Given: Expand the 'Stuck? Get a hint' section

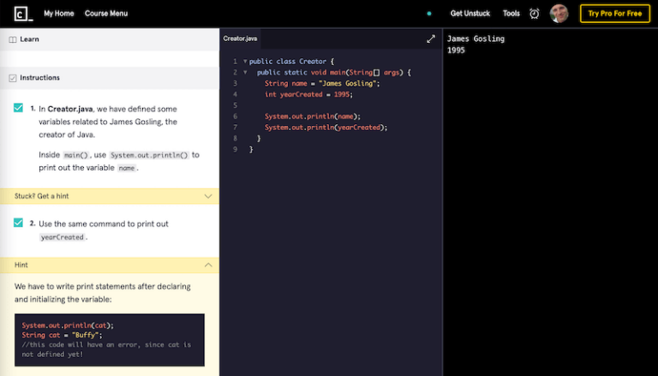Looking at the screenshot, I should point(207,196).
